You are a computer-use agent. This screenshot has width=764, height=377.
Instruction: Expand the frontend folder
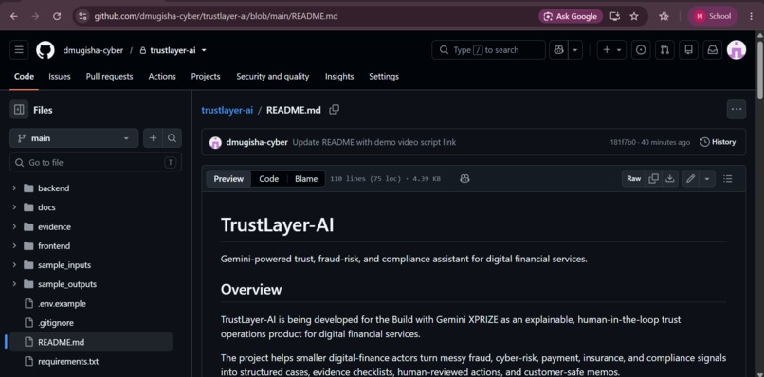[x=14, y=246]
